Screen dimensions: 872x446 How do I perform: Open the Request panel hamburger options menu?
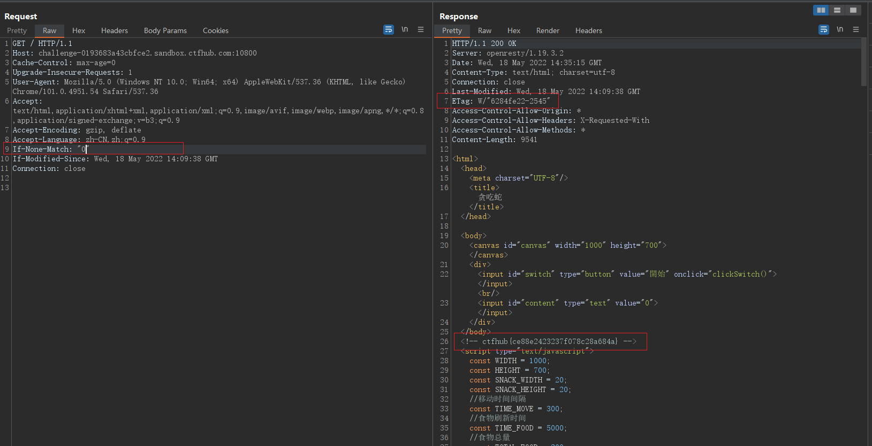(x=421, y=29)
